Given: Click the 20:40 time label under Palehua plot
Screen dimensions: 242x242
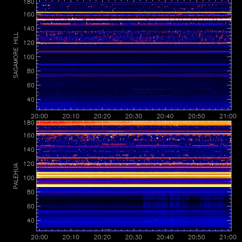Looking at the screenshot, I should [x=165, y=237].
